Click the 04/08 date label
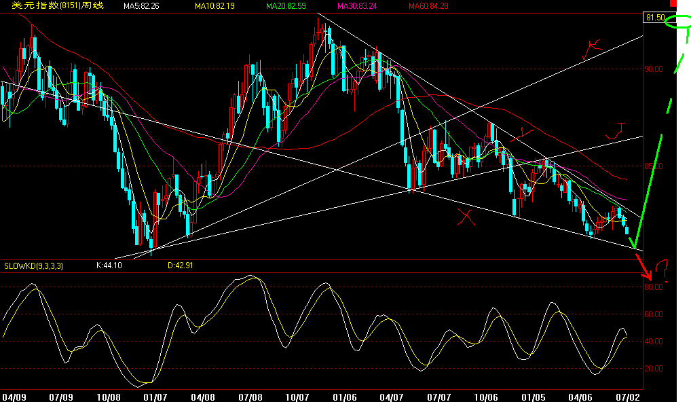The width and height of the screenshot is (691, 402). tap(203, 397)
